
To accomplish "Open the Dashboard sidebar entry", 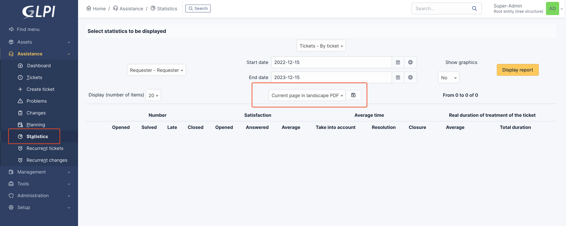I will 39,66.
